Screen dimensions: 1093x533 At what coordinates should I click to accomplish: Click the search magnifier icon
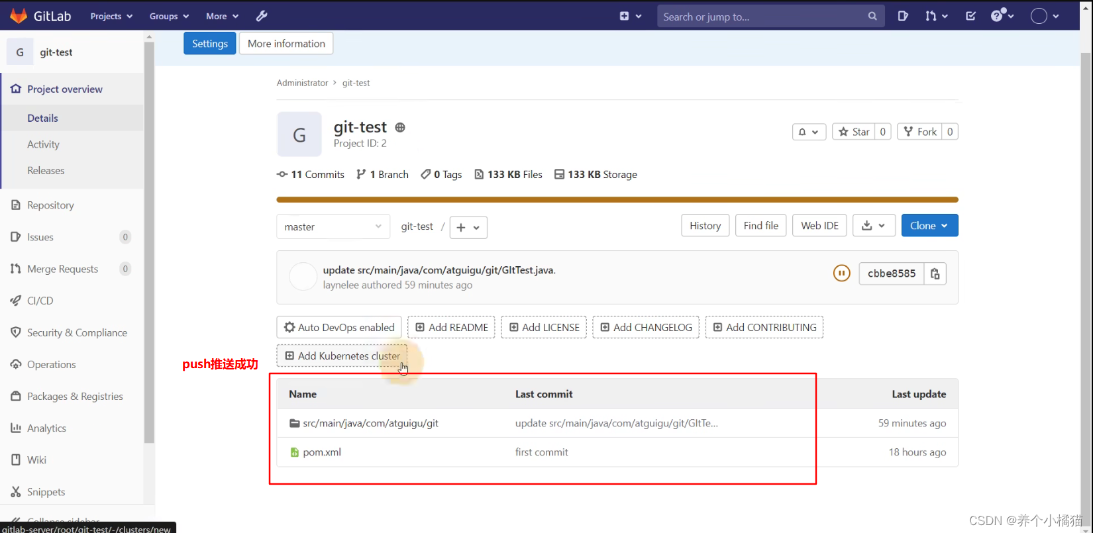tap(872, 17)
